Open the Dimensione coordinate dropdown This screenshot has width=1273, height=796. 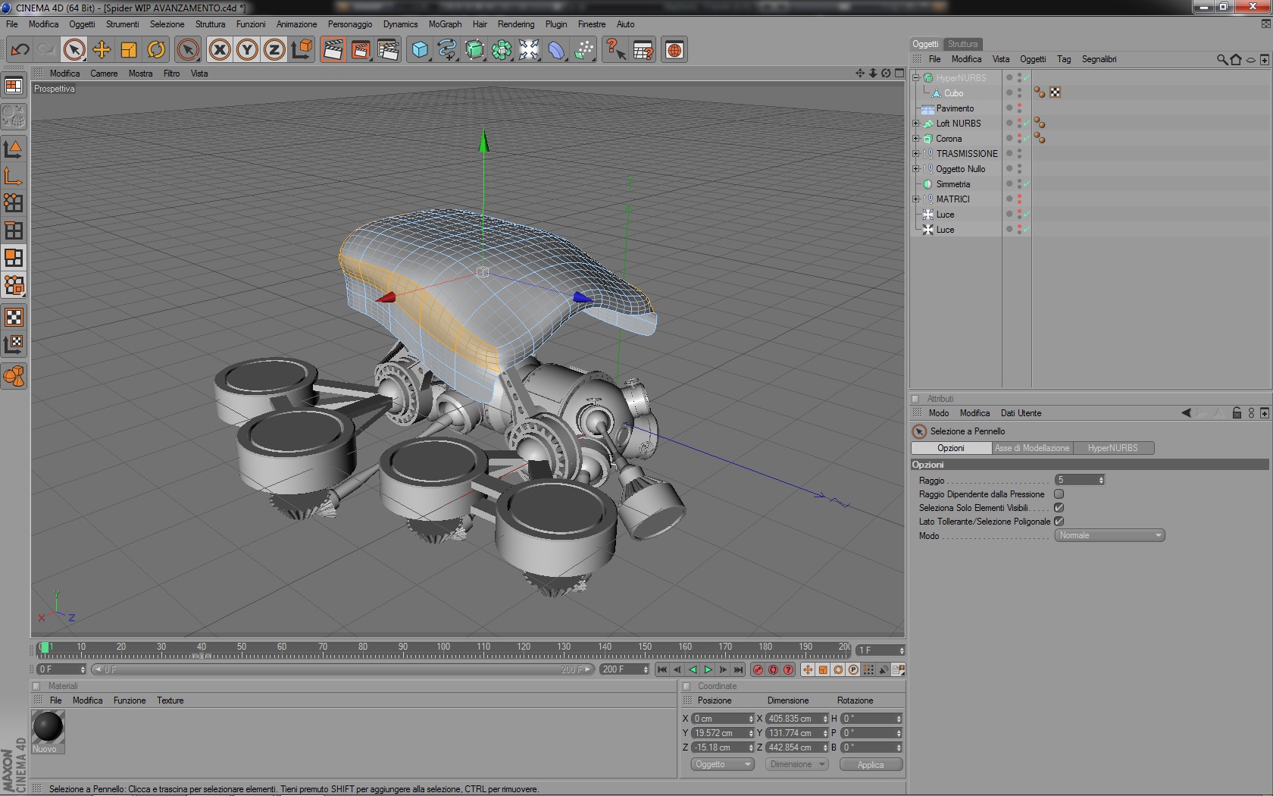pos(796,764)
